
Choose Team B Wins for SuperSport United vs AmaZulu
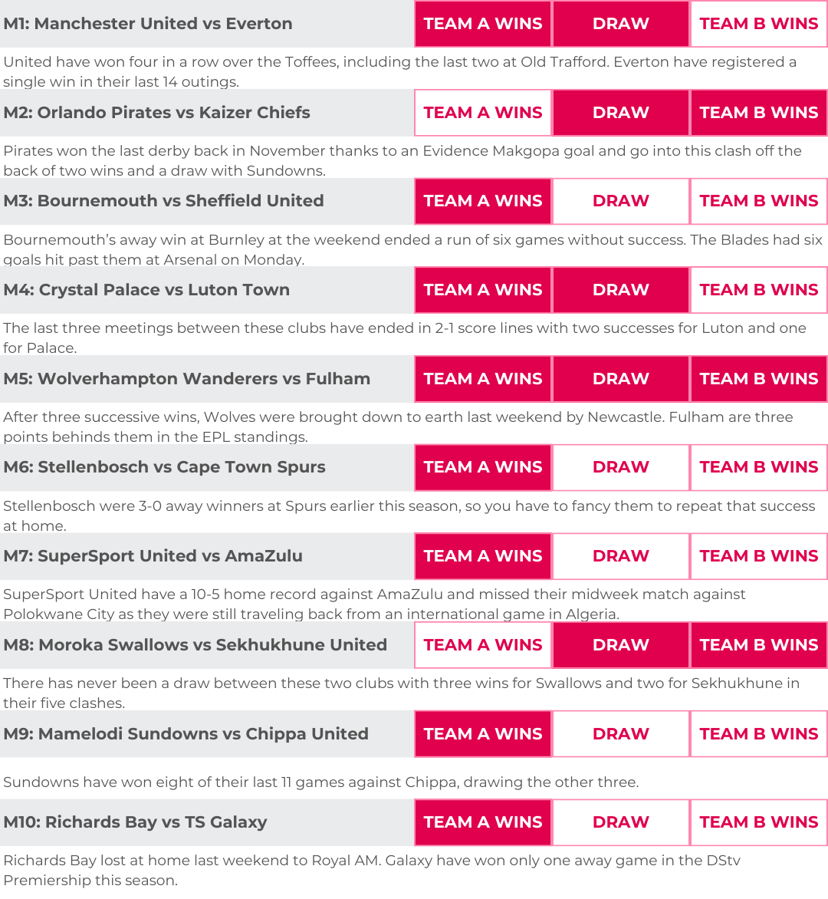tap(759, 556)
